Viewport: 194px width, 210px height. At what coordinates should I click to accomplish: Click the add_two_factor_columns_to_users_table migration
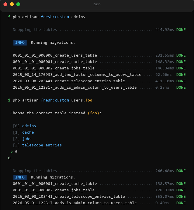pyautogui.click(x=77, y=75)
